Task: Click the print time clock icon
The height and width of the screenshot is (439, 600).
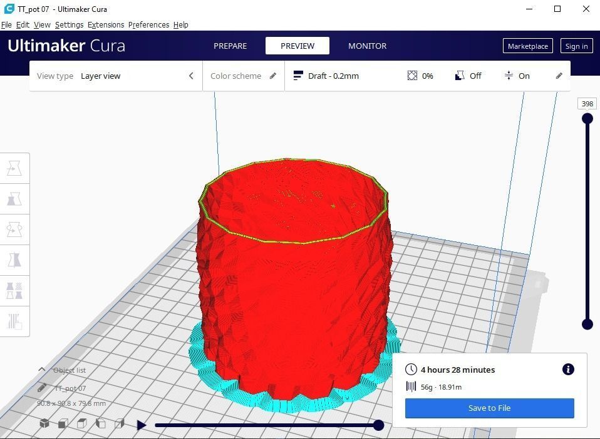Action: [411, 370]
